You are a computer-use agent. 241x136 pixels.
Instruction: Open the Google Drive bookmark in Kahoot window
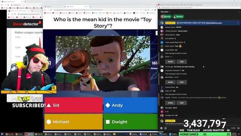(118, 13)
